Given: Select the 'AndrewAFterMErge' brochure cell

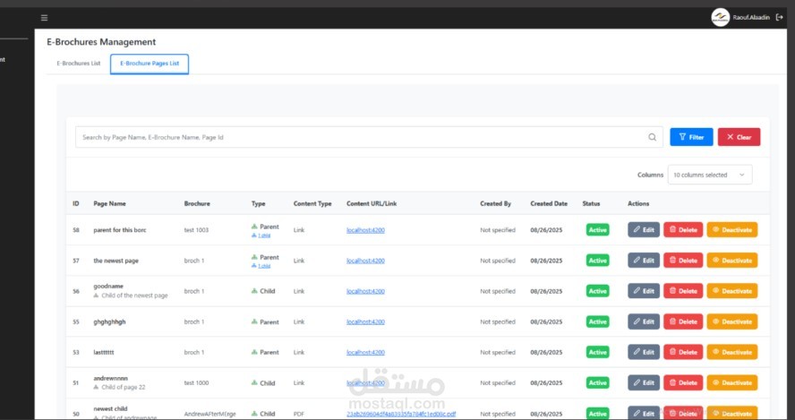Looking at the screenshot, I should (x=209, y=414).
